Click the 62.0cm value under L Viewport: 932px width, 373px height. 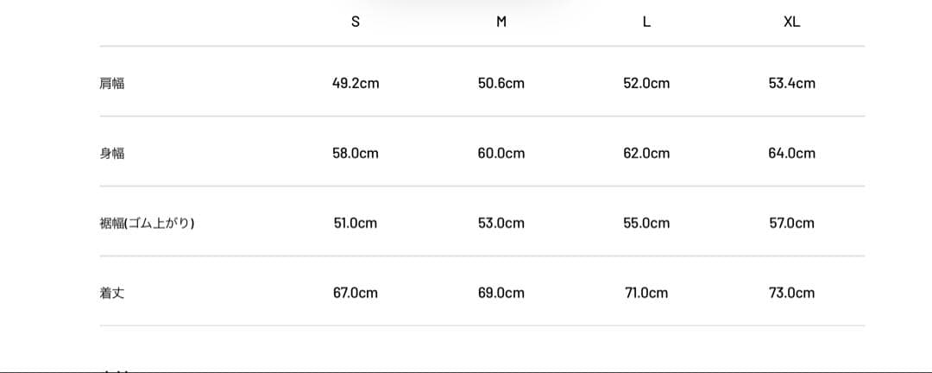click(646, 154)
